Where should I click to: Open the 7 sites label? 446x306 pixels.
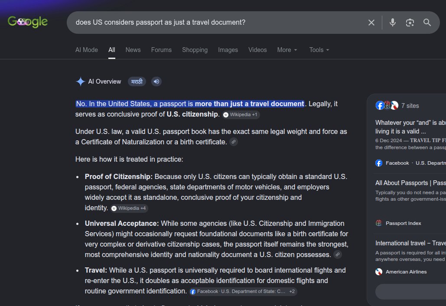[x=410, y=106]
